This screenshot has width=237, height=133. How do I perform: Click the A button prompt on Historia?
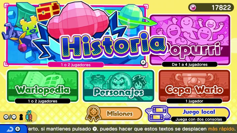(143, 62)
